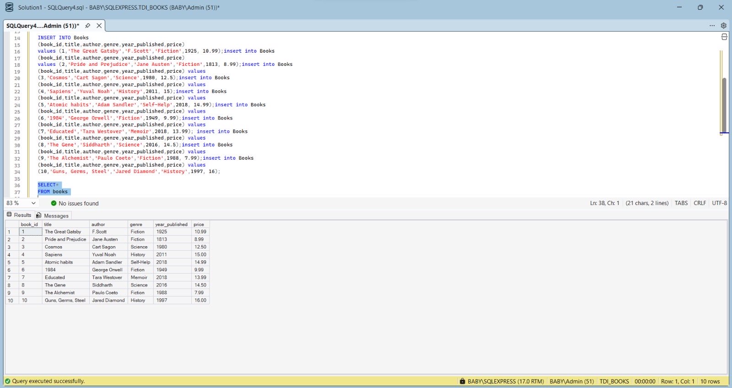This screenshot has height=388, width=732.
Task: Click the UTF-8 encoding indicator
Action: pyautogui.click(x=719, y=203)
